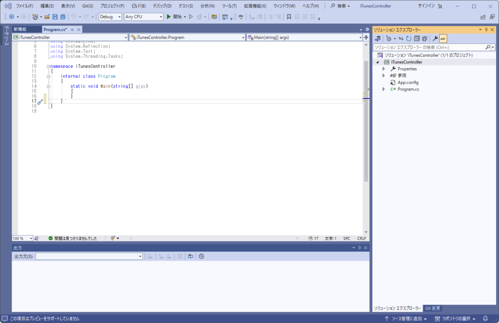Screen dimensions: 499x323
Task: Click ソース管理に追加 in status bar
Action: pos(405,319)
